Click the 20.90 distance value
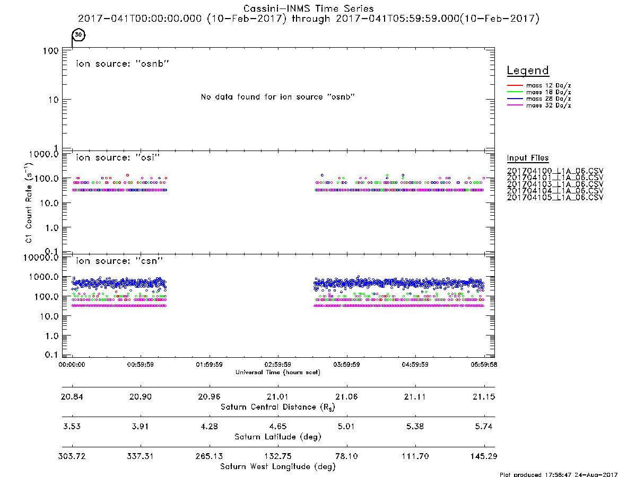 (x=141, y=396)
